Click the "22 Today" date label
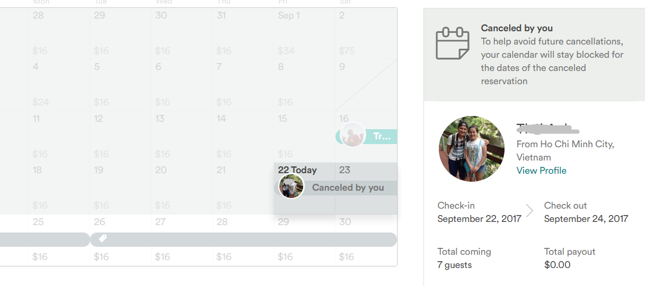The width and height of the screenshot is (645, 286). pyautogui.click(x=297, y=170)
